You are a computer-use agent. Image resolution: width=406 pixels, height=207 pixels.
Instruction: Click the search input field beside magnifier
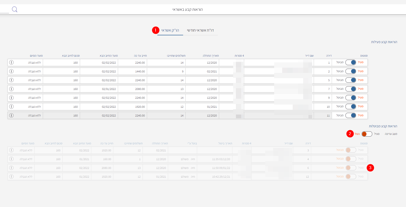[x=4, y=10]
